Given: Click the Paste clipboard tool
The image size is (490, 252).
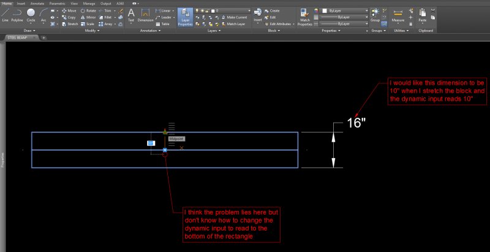Looking at the screenshot, I should (423, 15).
